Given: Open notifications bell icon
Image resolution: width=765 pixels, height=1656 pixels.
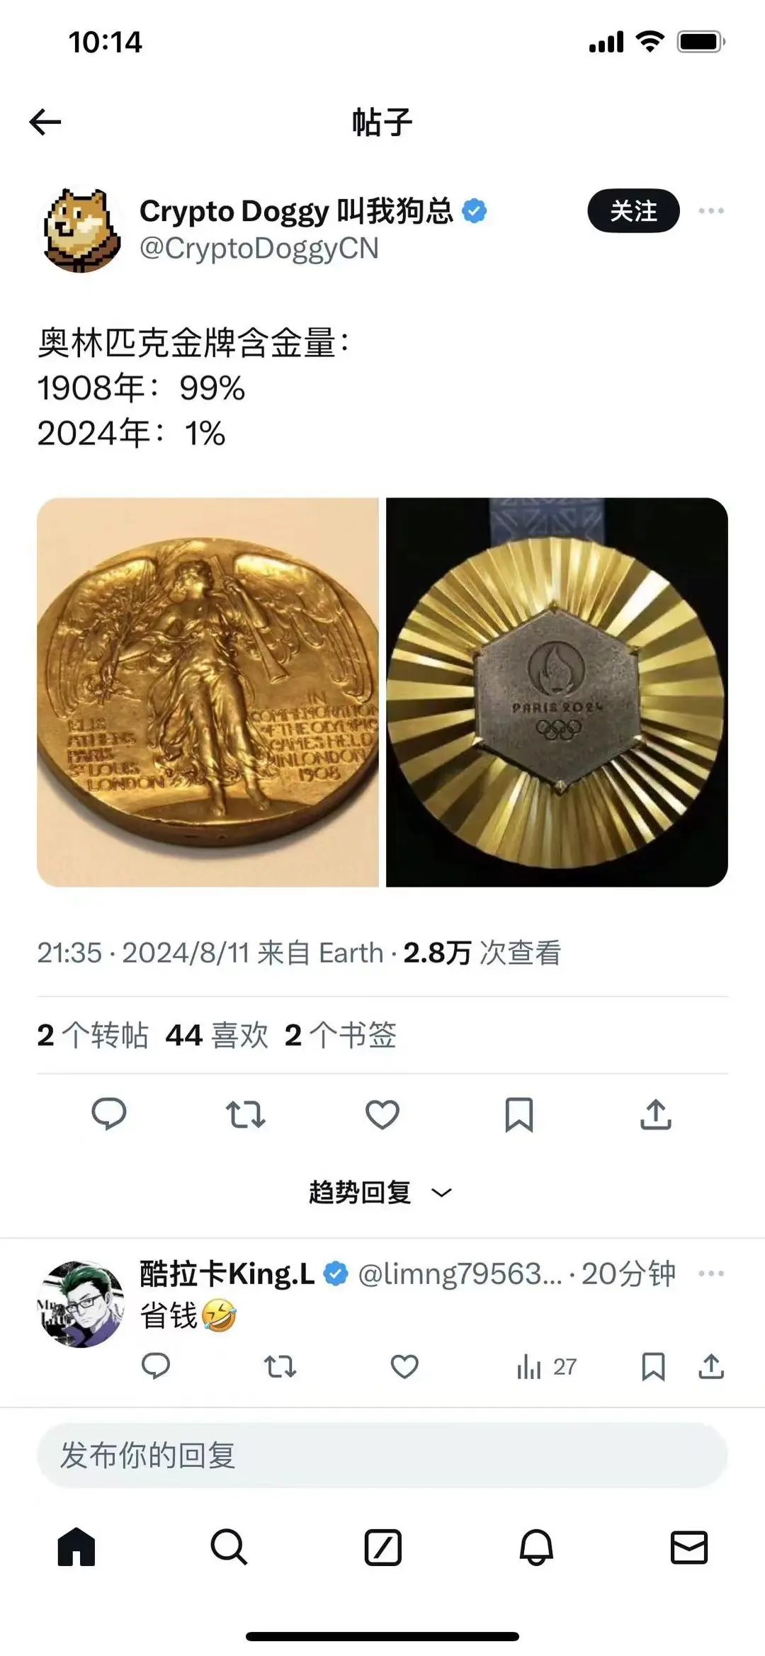Looking at the screenshot, I should (536, 1547).
